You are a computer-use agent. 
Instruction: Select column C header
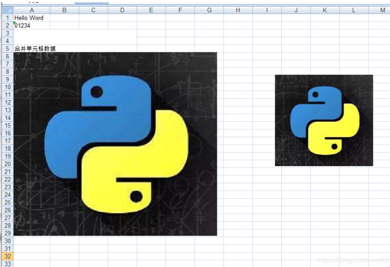(x=93, y=10)
